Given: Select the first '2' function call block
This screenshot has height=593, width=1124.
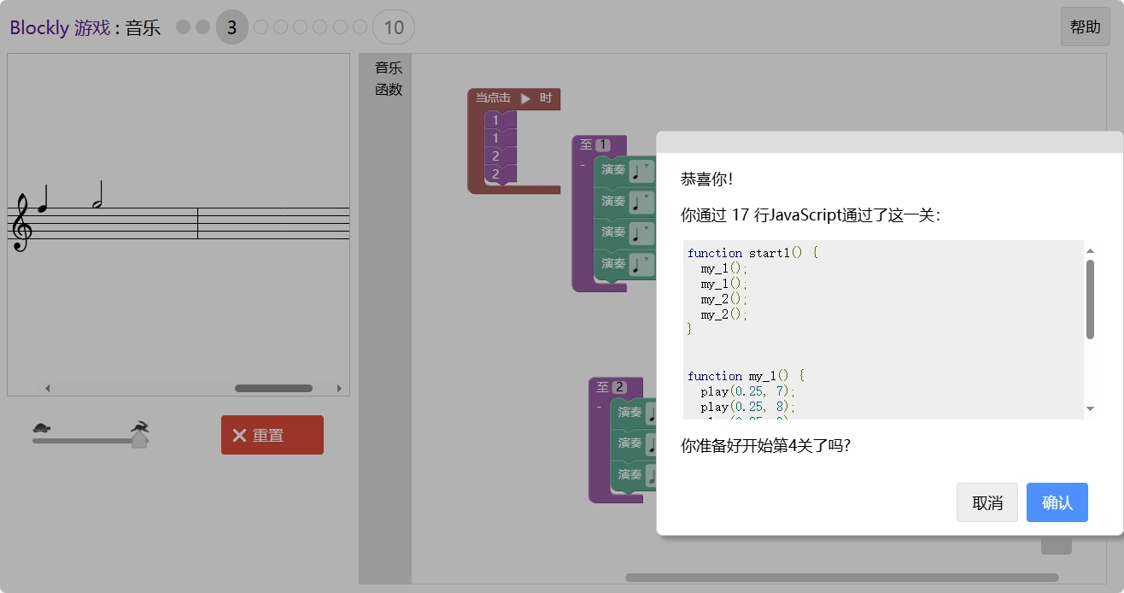Looking at the screenshot, I should [x=501, y=156].
